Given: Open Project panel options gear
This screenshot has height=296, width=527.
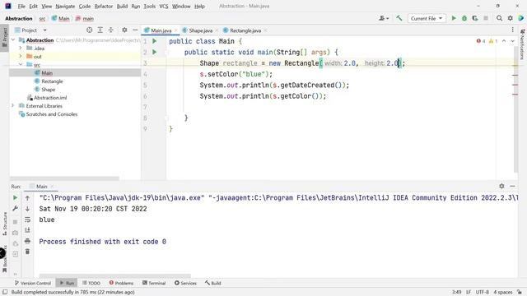Looking at the screenshot, I should click(124, 30).
